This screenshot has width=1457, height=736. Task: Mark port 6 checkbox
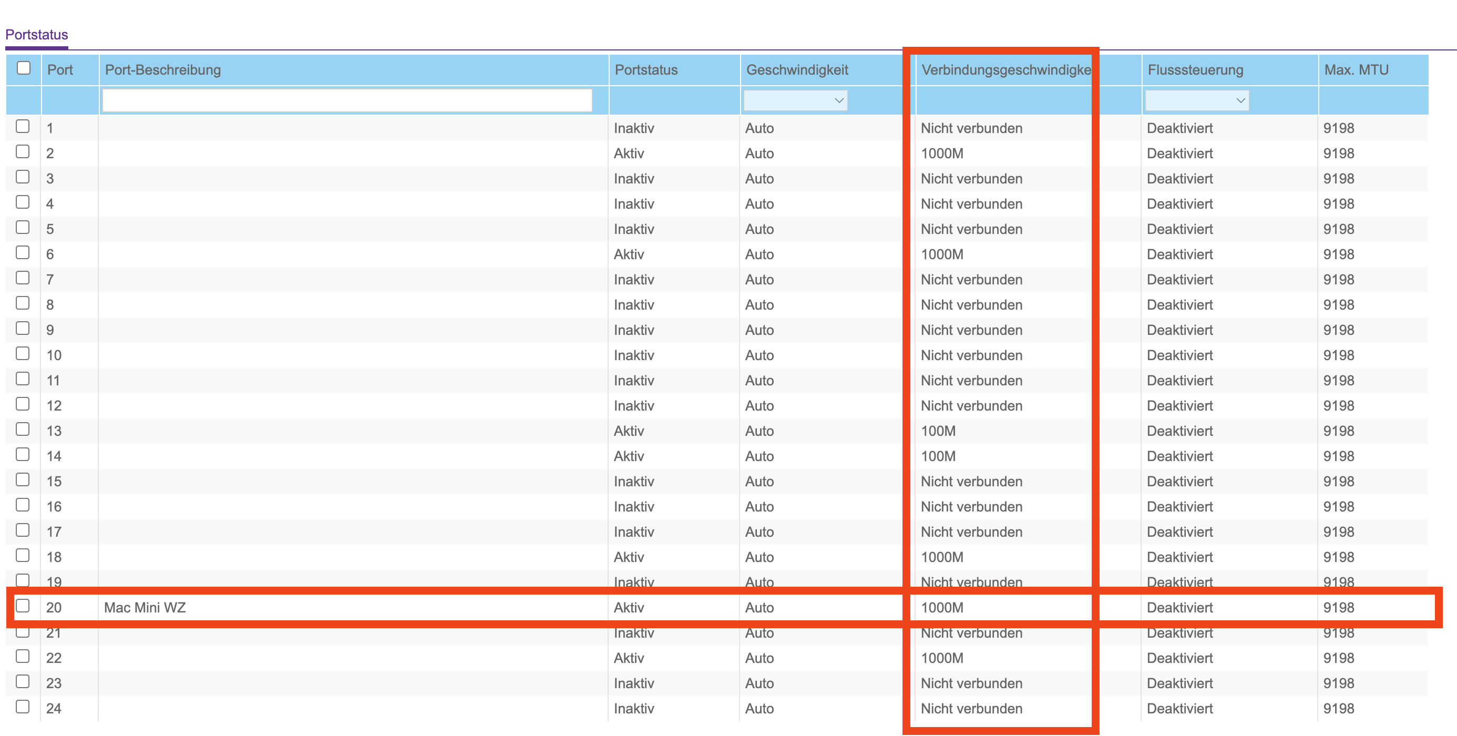23,253
